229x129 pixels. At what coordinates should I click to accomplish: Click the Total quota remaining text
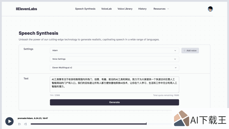166,95
